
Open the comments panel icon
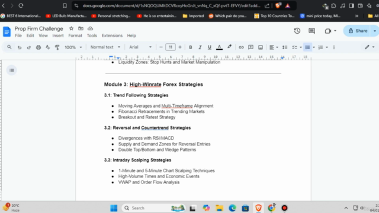tap(311, 31)
